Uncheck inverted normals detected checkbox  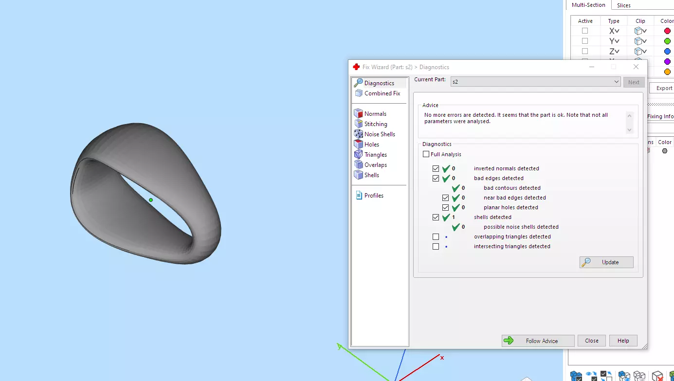point(436,168)
